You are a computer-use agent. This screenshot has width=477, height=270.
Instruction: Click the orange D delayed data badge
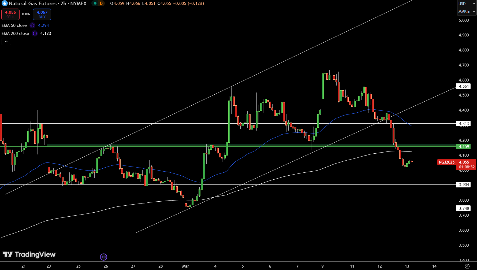101,3
